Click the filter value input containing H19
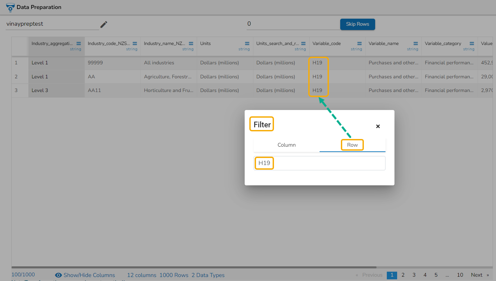 [x=320, y=163]
